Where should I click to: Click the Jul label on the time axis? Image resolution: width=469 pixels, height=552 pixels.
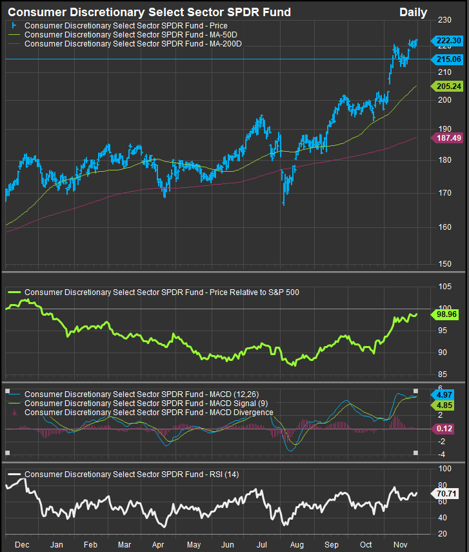pos(262,545)
